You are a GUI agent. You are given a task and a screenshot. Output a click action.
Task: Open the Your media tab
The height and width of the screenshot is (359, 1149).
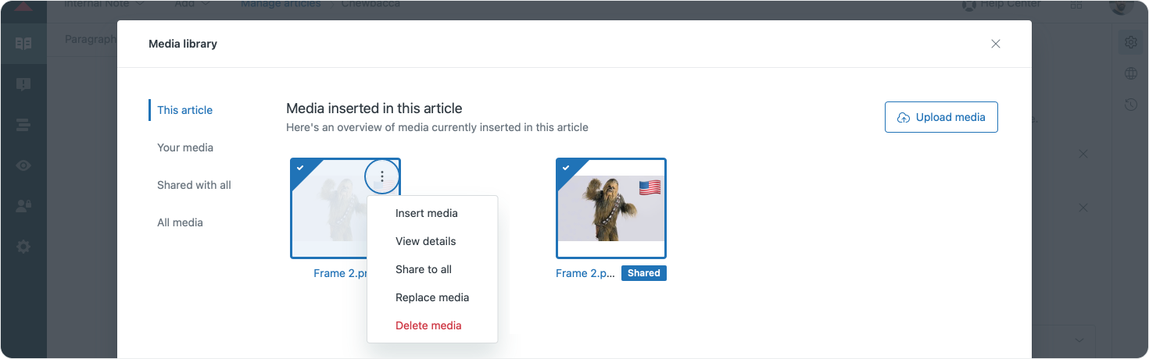(185, 148)
